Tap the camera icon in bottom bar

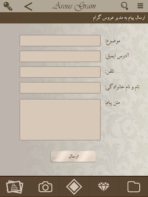pyautogui.click(x=45, y=187)
